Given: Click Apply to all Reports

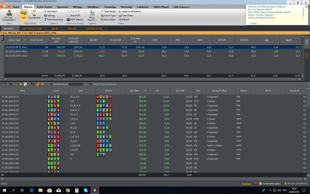Looking at the screenshot, I should [x=130, y=12].
